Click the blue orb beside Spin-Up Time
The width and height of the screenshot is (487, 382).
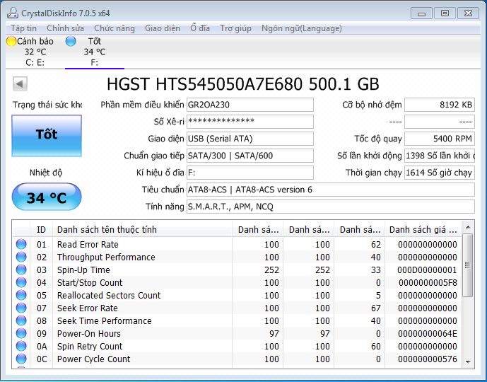21,270
